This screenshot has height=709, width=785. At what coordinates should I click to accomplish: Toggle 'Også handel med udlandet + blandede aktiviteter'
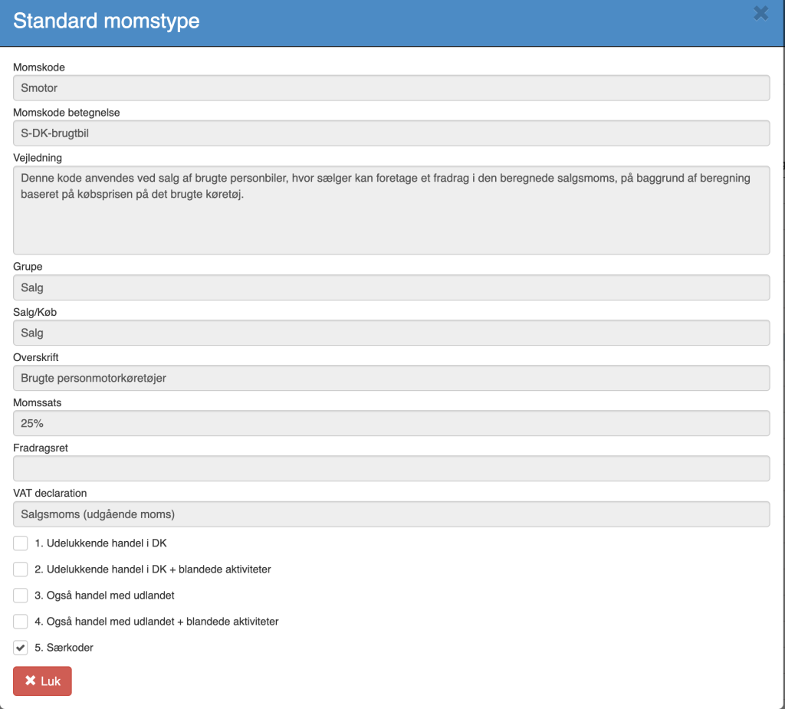pyautogui.click(x=21, y=622)
